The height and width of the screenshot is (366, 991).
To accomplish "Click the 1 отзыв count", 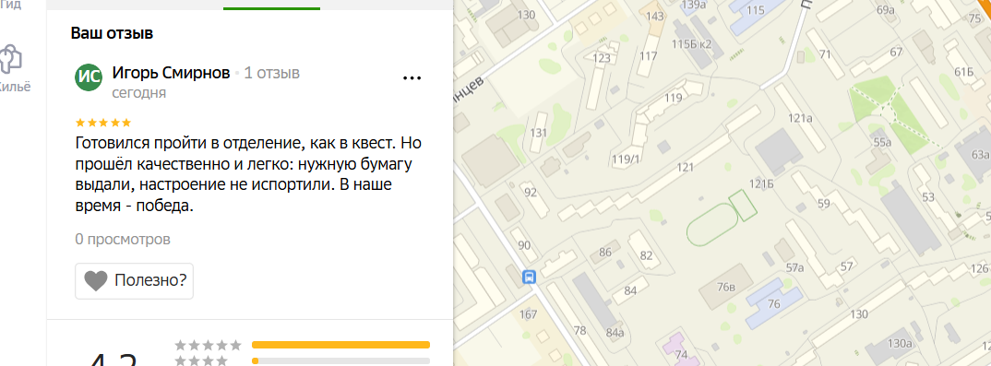I will (x=272, y=73).
